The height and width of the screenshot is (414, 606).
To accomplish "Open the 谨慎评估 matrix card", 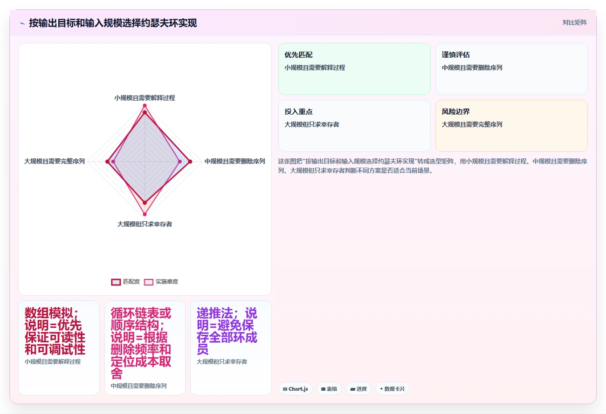I will coord(511,69).
